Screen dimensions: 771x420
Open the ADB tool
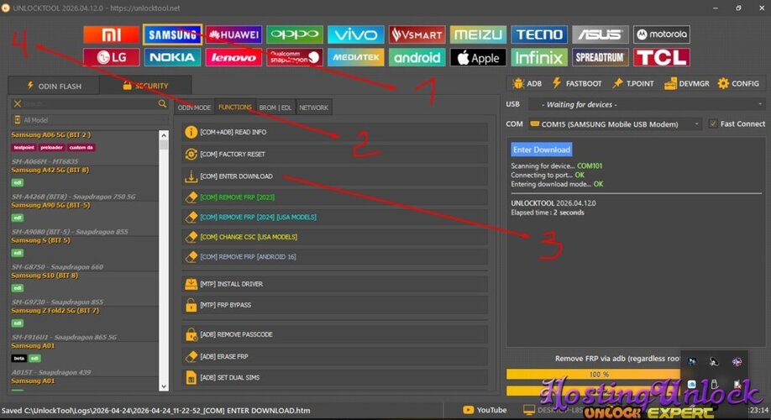pos(527,84)
